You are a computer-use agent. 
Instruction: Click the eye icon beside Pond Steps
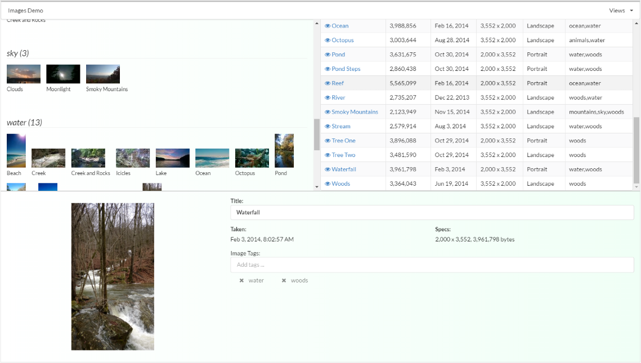(328, 69)
